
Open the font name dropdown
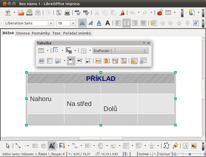point(51,23)
